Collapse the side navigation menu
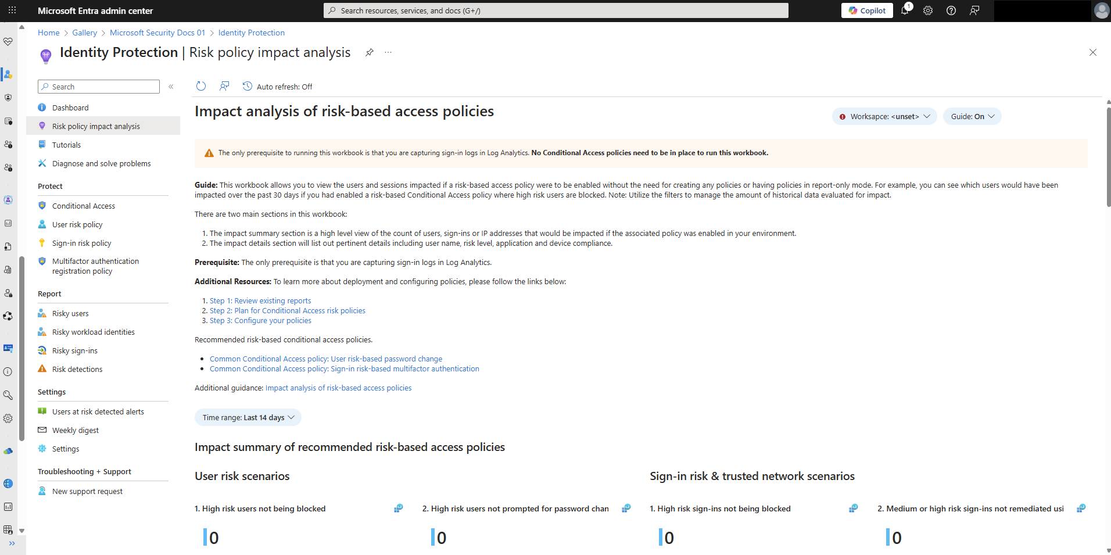Image resolution: width=1111 pixels, height=555 pixels. (x=171, y=87)
